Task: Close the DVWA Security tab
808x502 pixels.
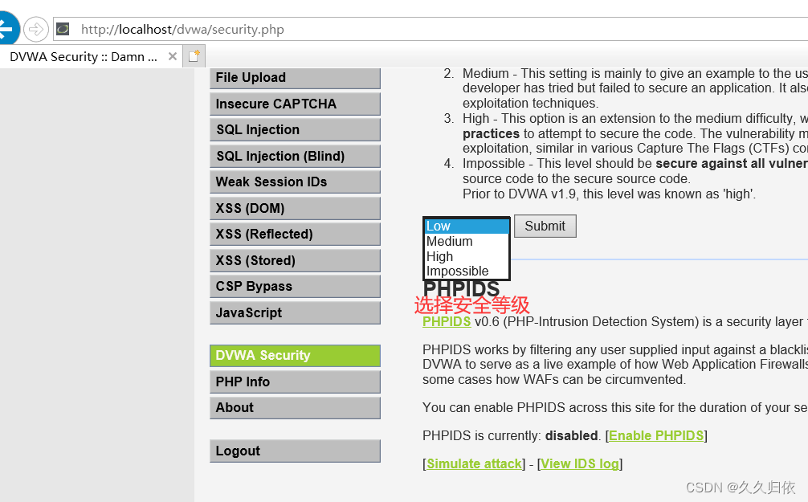Action: tap(173, 56)
